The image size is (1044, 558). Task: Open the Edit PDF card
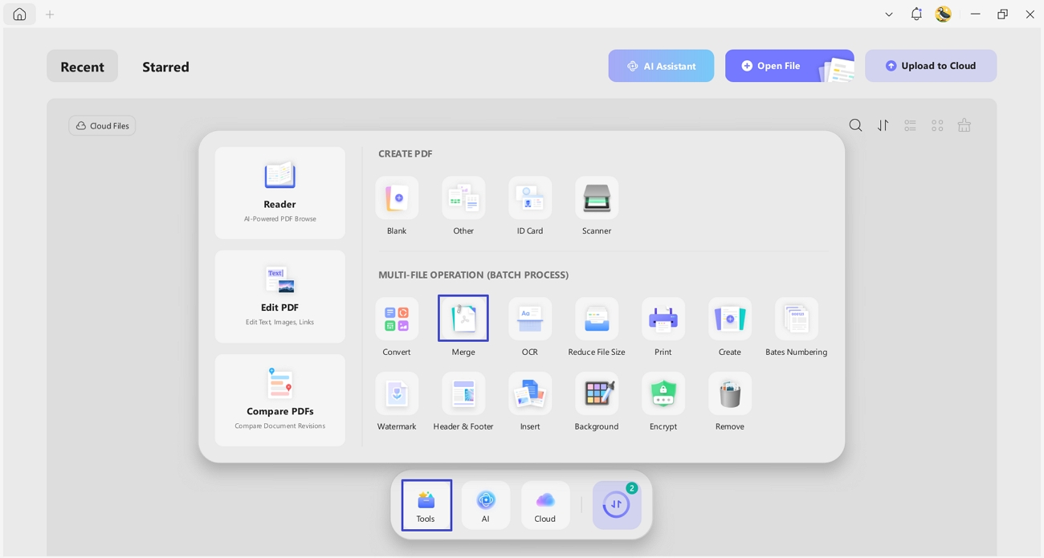[280, 296]
